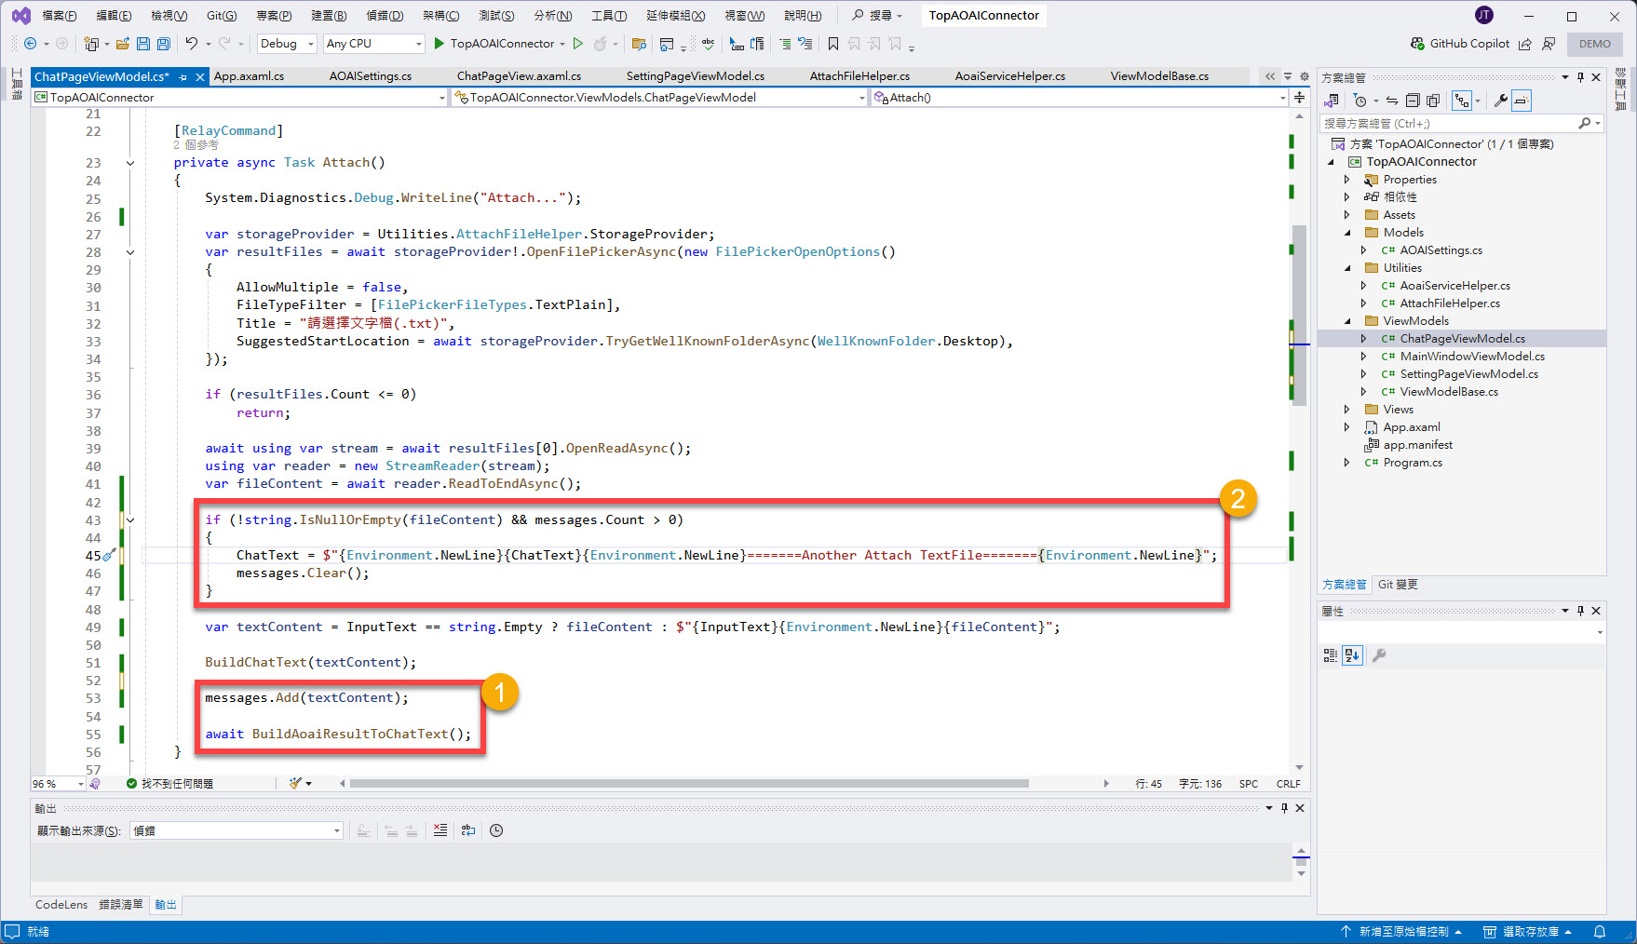Sort Properties panel alphabetically

pyautogui.click(x=1352, y=655)
